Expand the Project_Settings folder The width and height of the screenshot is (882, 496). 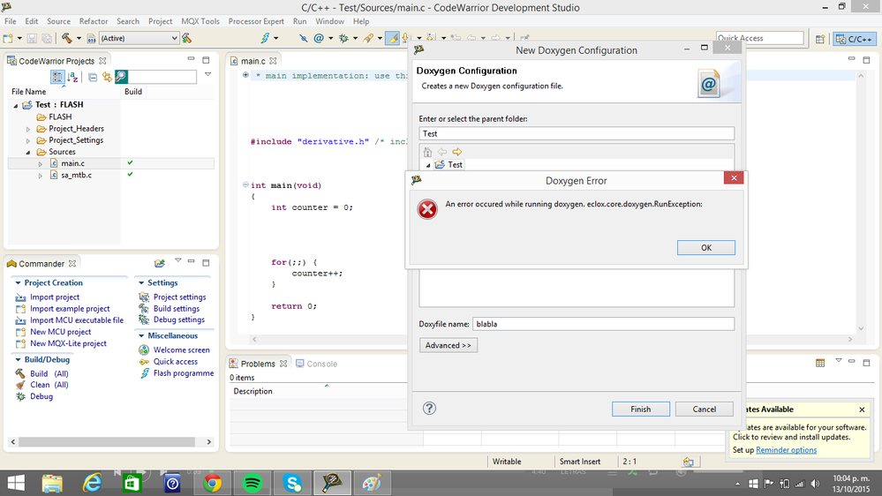coord(28,140)
